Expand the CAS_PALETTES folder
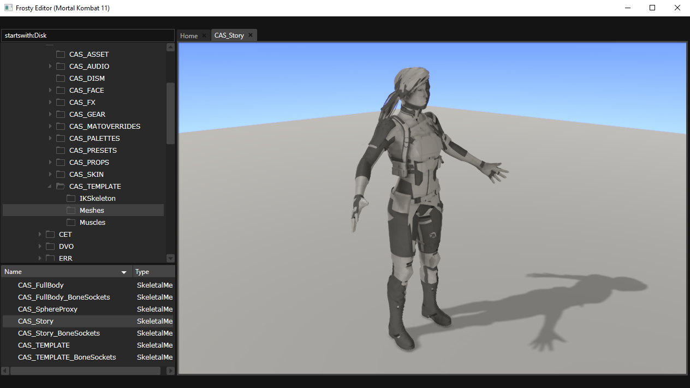This screenshot has width=690, height=388. click(50, 139)
